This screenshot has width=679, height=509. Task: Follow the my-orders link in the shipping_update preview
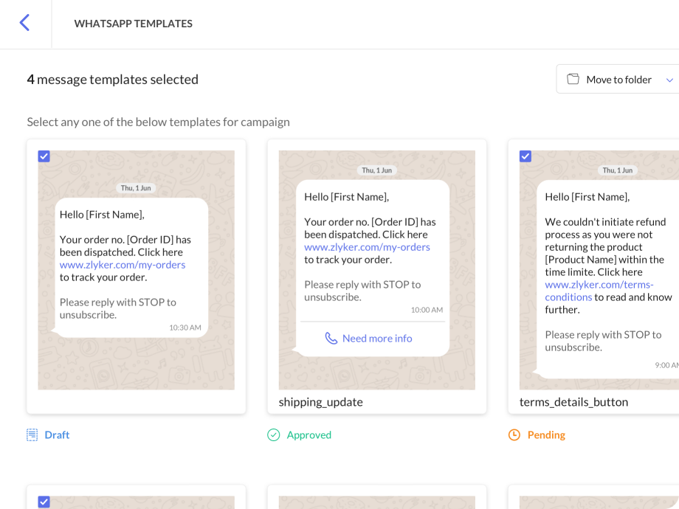click(367, 247)
